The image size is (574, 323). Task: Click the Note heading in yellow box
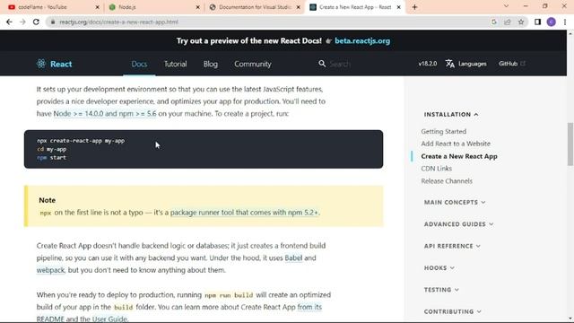pyautogui.click(x=48, y=200)
